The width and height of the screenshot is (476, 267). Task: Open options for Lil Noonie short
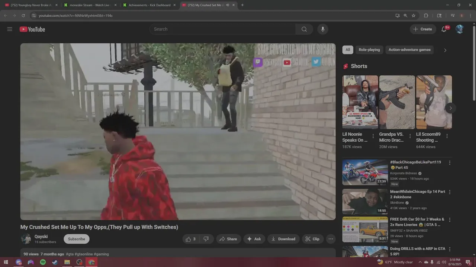(373, 136)
